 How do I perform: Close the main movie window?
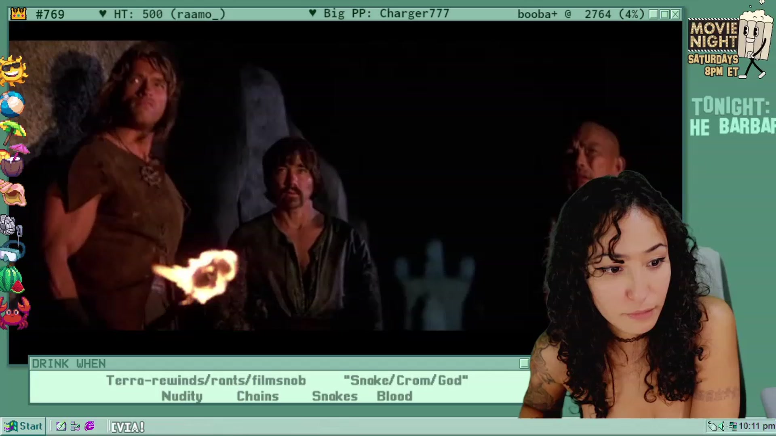tap(675, 15)
